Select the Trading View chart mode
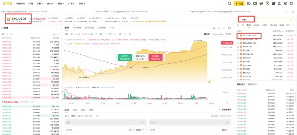 218,34
